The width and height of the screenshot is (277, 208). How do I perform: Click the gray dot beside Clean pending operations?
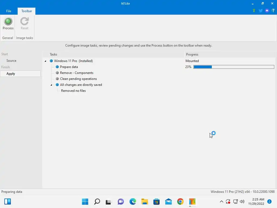57,79
